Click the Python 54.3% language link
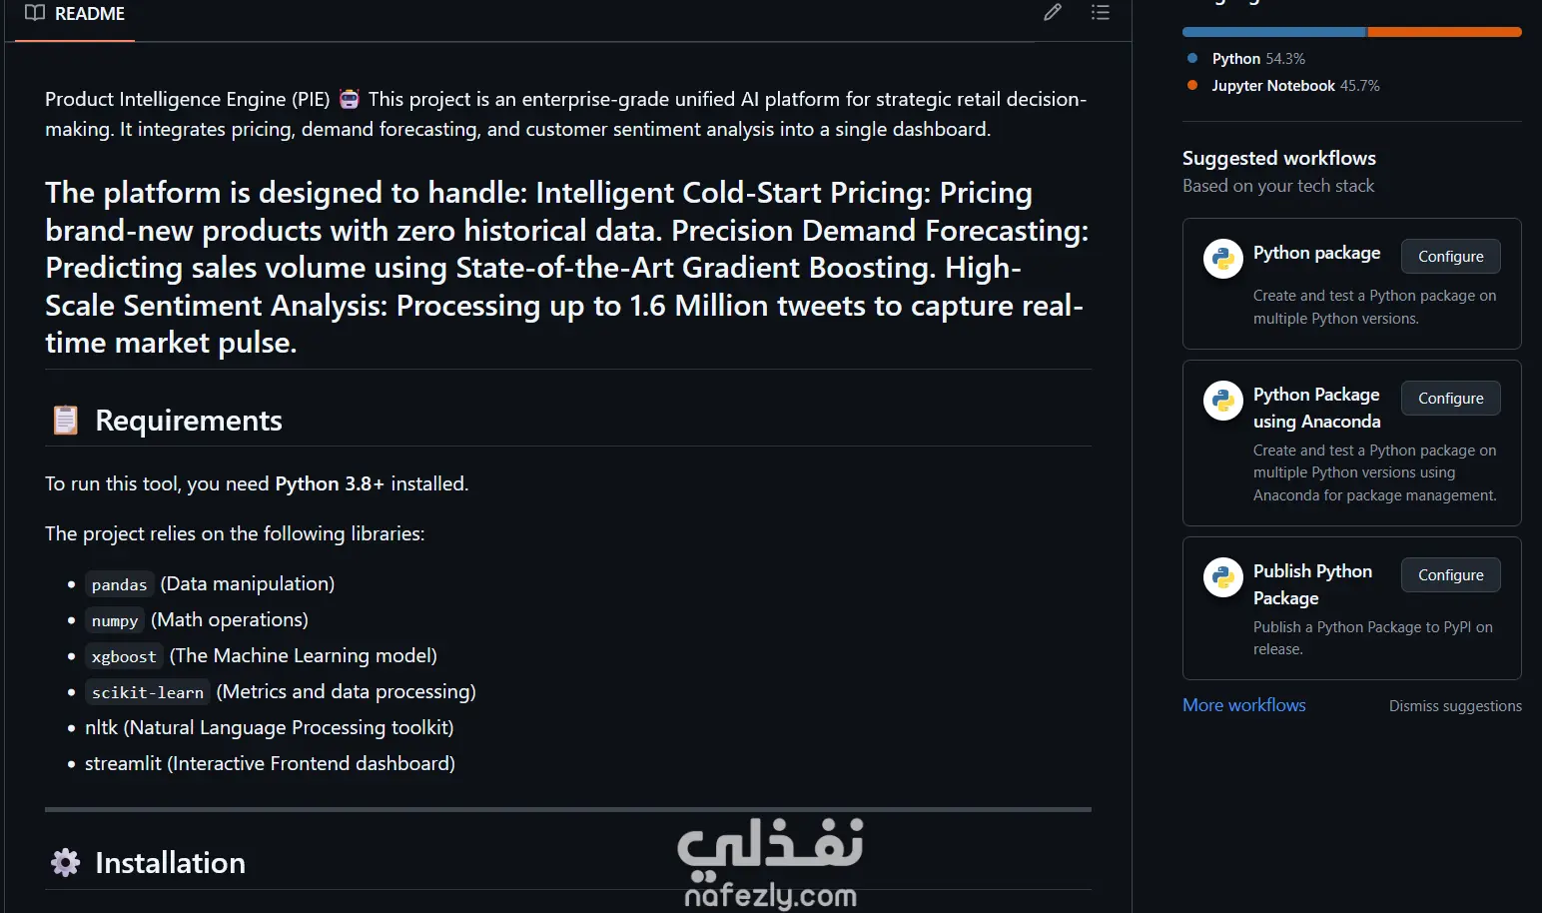The image size is (1542, 913). [x=1257, y=59]
